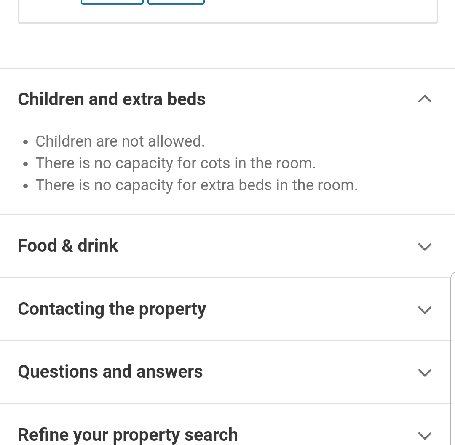
Task: Click the right blue outlined button at top
Action: pos(176,2)
